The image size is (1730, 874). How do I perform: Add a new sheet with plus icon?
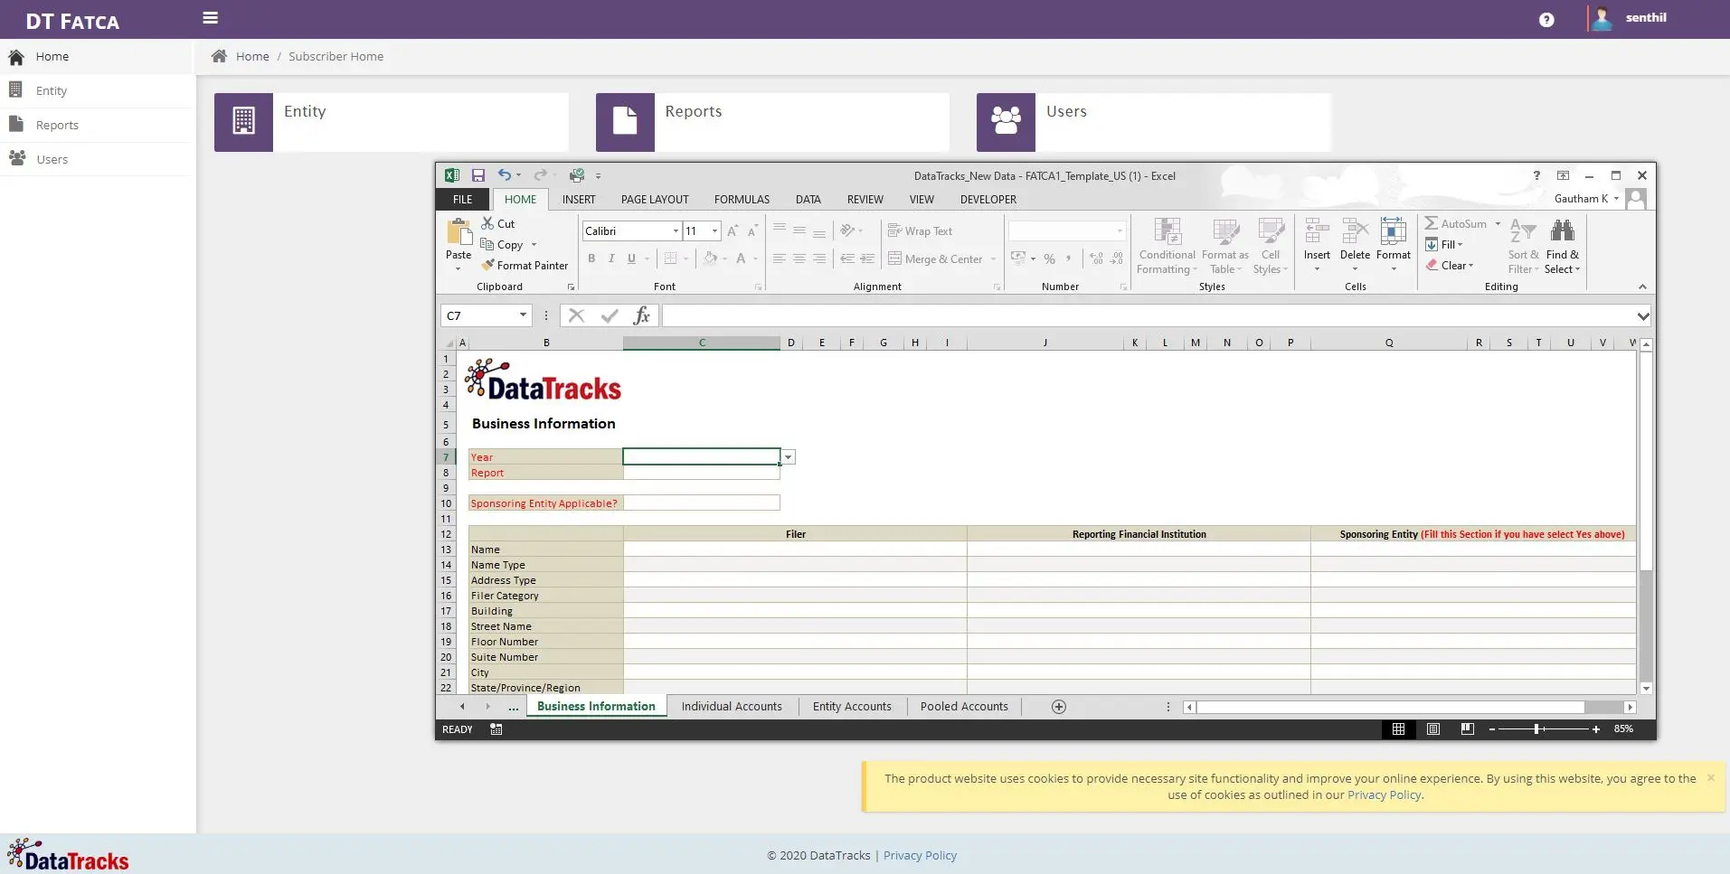(x=1059, y=707)
